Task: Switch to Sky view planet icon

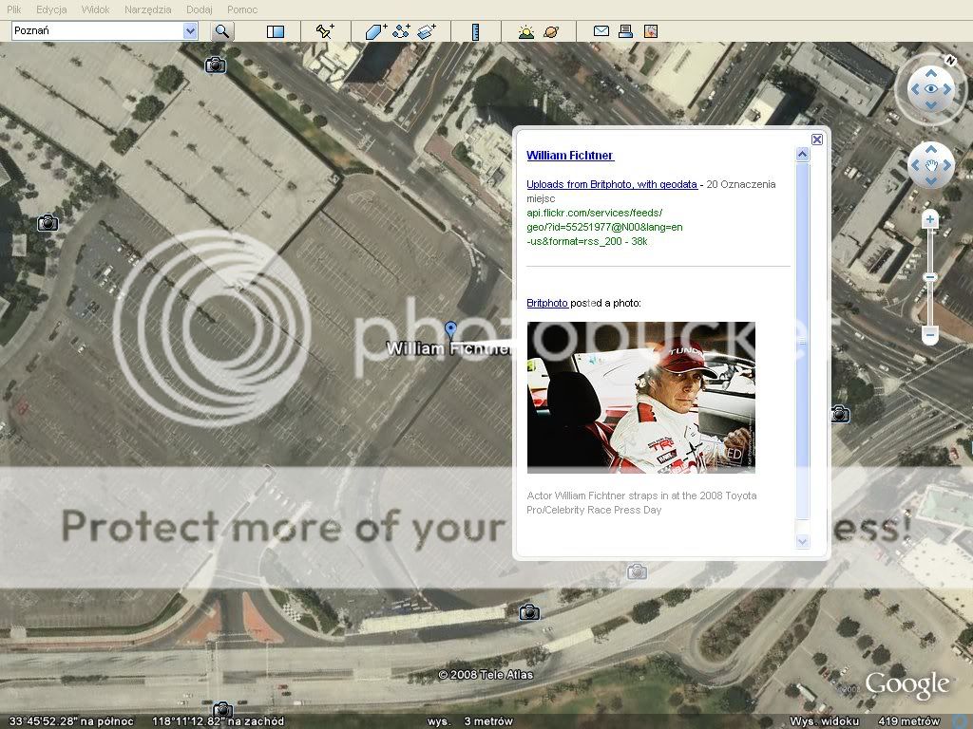Action: (x=551, y=31)
